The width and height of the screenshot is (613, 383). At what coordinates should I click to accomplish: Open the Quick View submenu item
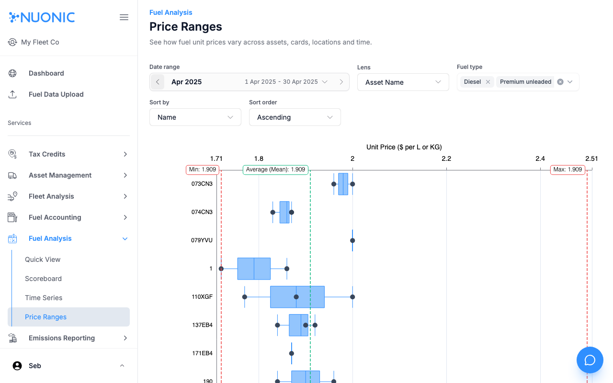tap(43, 259)
